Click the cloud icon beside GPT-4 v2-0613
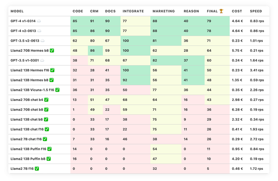This screenshot has height=181, width=278. 39,31
